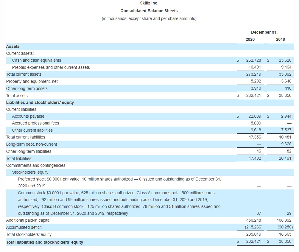Click the Liabilities and stockholders' equity heading

[40, 103]
